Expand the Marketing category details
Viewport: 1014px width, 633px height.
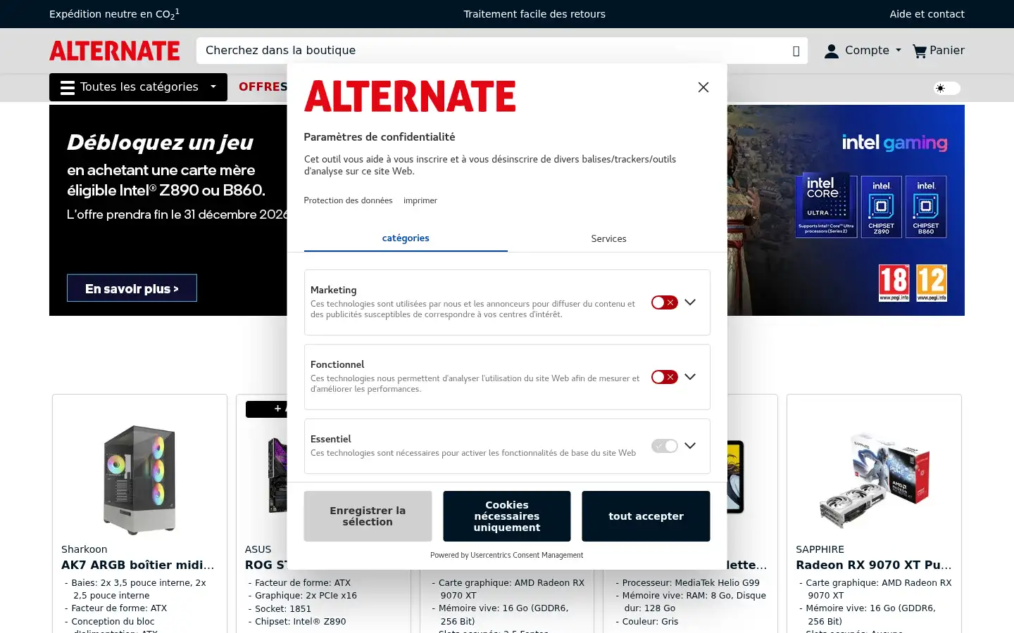(x=690, y=302)
